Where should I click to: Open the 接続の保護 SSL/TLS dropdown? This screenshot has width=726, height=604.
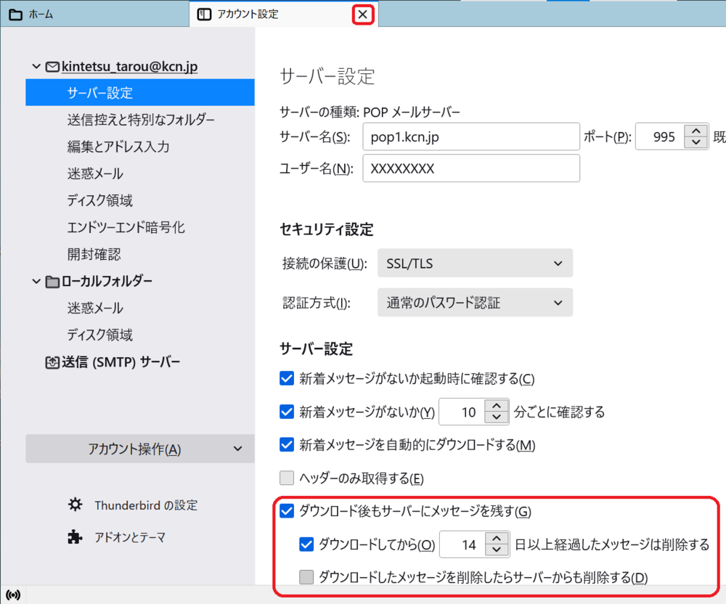click(475, 264)
